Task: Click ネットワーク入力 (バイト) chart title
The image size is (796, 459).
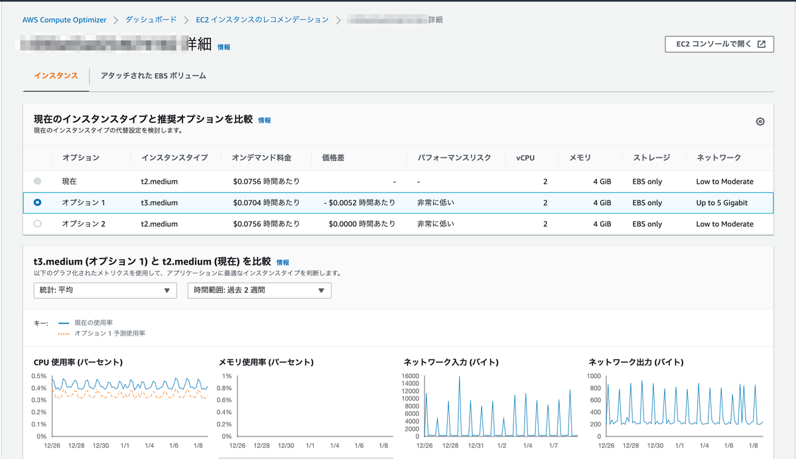Action: (451, 362)
